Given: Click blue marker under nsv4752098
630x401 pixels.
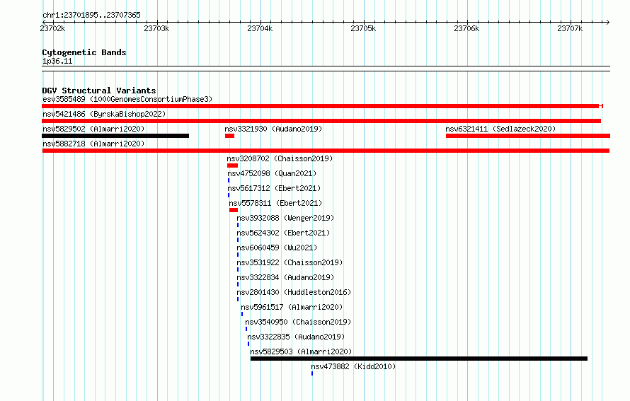Looking at the screenshot, I should 229,180.
